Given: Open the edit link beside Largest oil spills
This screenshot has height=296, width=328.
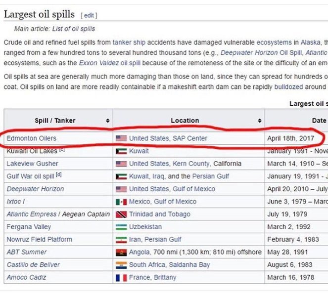Looking at the screenshot, I should click(89, 15).
